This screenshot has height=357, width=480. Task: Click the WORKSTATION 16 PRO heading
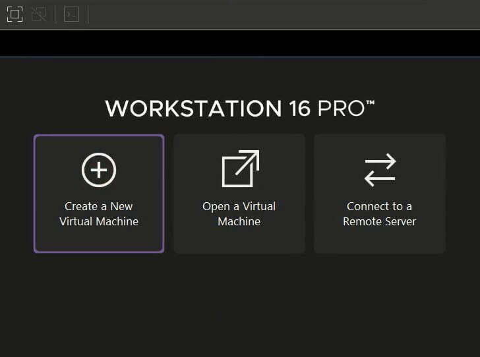(240, 108)
